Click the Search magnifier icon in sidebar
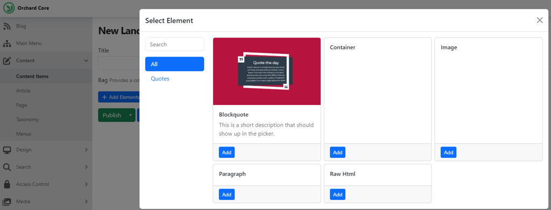The image size is (551, 210). pyautogui.click(x=6, y=167)
